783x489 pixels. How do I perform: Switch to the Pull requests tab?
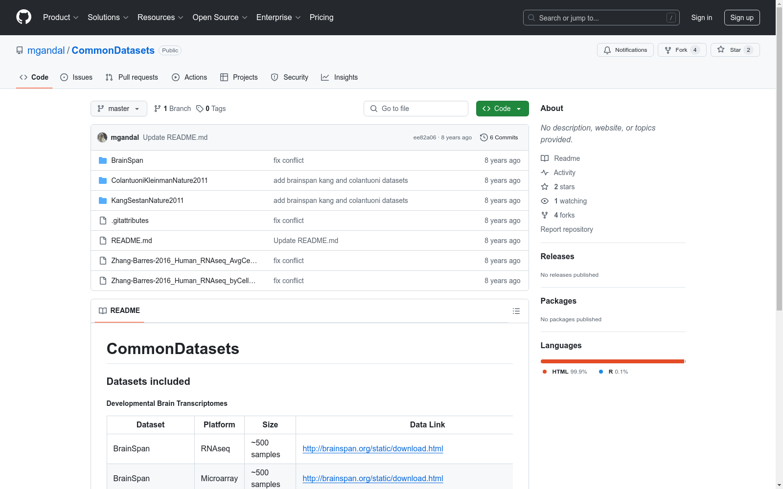pyautogui.click(x=132, y=77)
